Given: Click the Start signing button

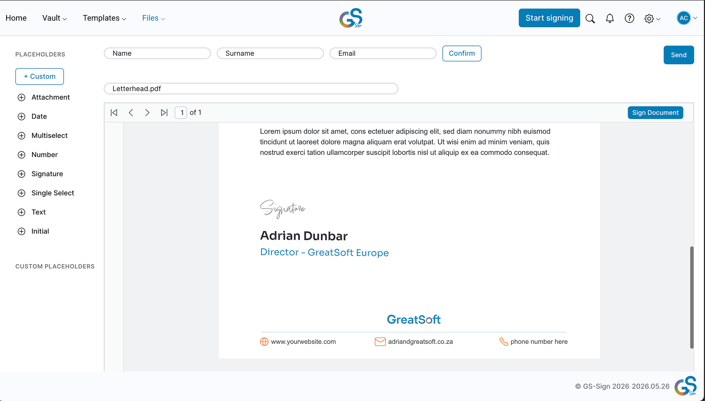Looking at the screenshot, I should pos(549,18).
